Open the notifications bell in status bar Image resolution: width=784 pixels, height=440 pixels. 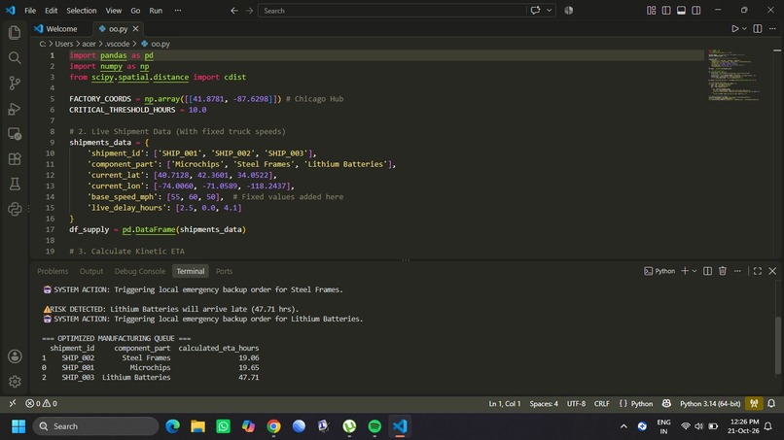click(771, 403)
